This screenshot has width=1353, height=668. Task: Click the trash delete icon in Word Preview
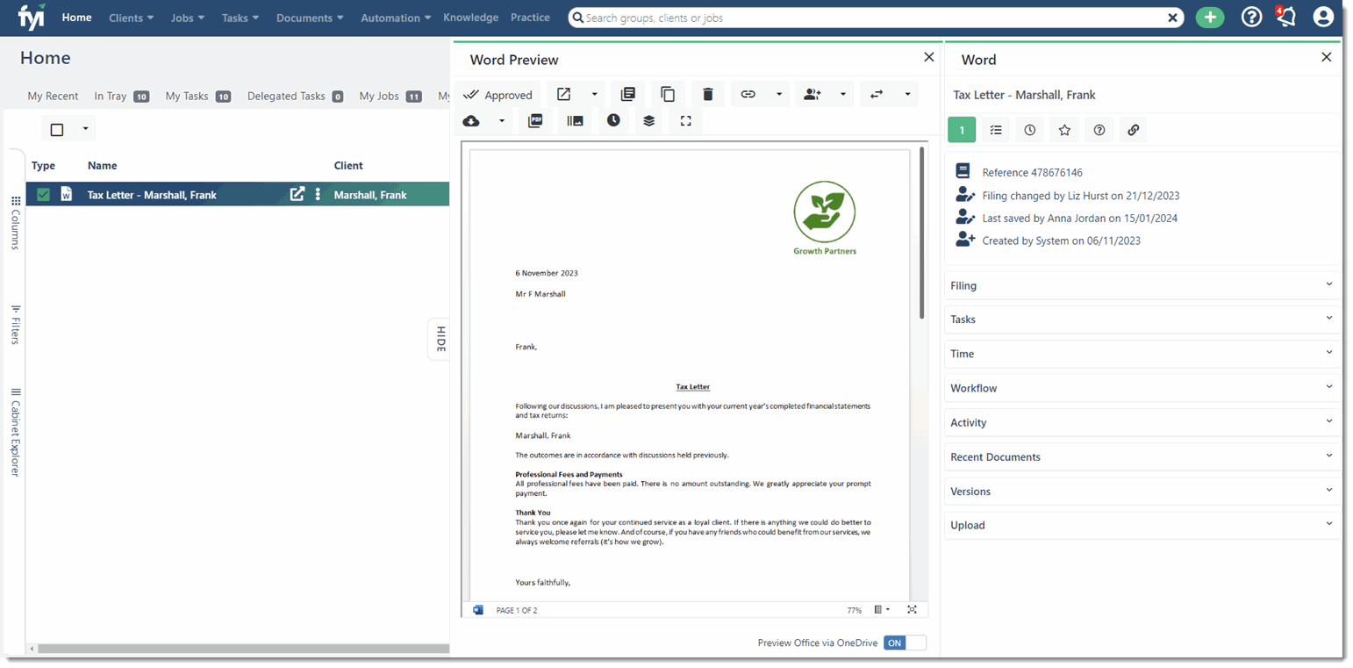[708, 95]
